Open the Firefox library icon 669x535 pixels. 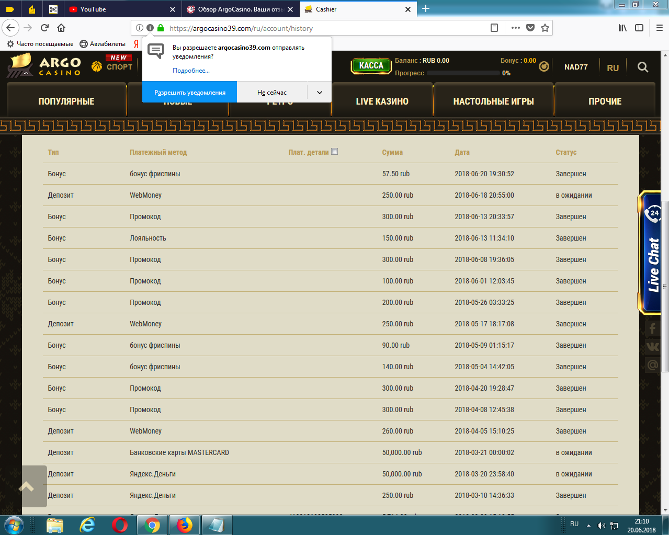click(622, 28)
